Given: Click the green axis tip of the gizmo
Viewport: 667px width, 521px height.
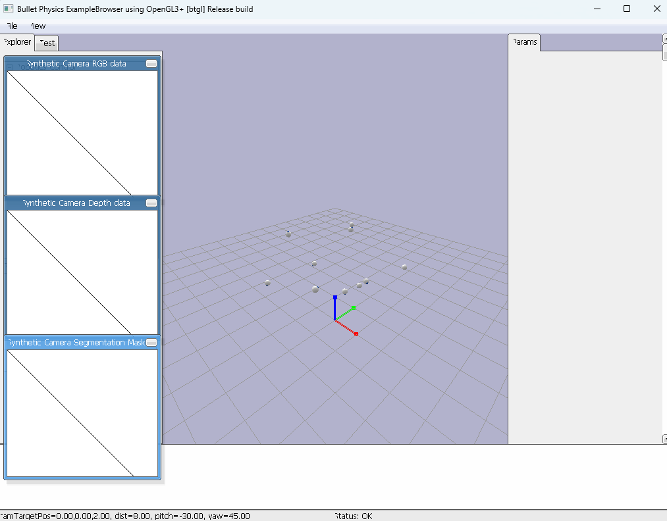Looking at the screenshot, I should pyautogui.click(x=354, y=308).
